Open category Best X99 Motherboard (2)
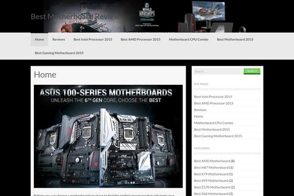The width and height of the screenshot is (294, 196). point(213,181)
